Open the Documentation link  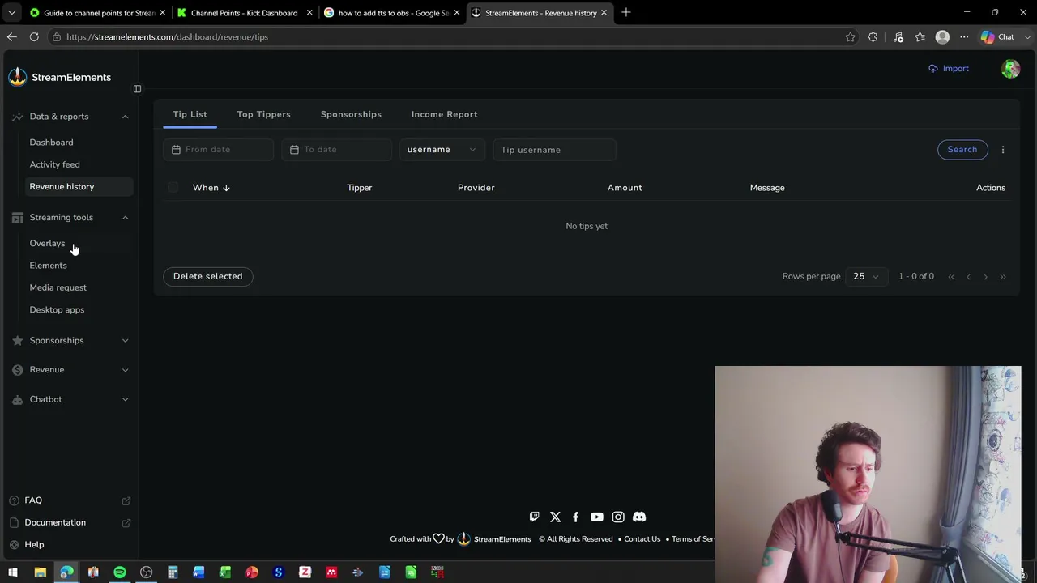[x=55, y=522]
